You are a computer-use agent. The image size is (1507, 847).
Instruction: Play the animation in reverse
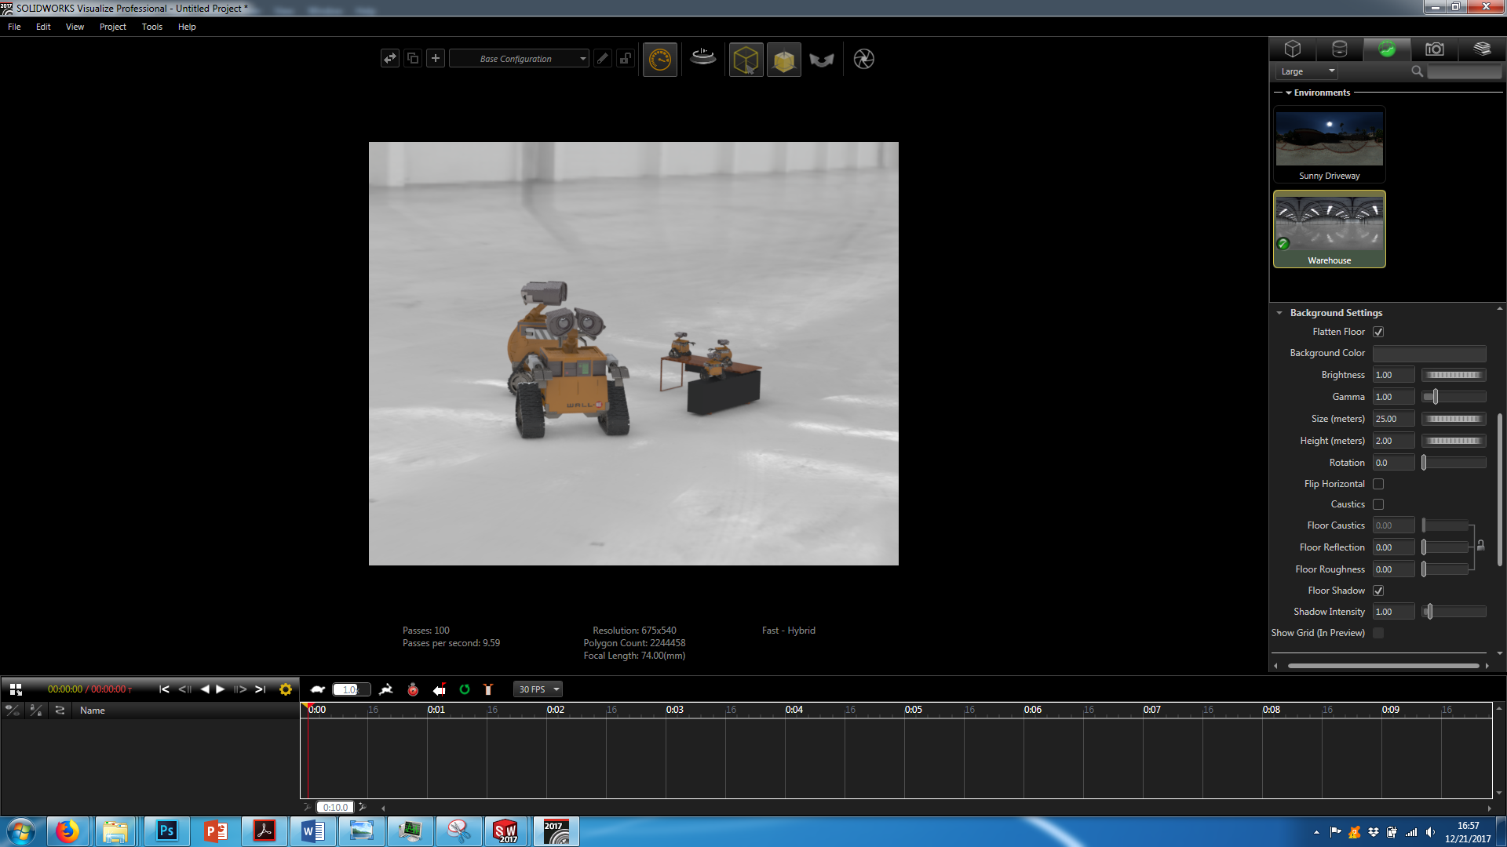click(205, 689)
